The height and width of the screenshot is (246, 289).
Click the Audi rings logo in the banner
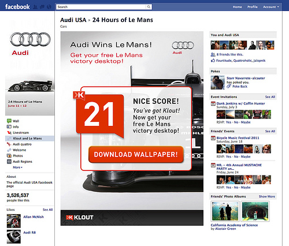[x=183, y=46]
